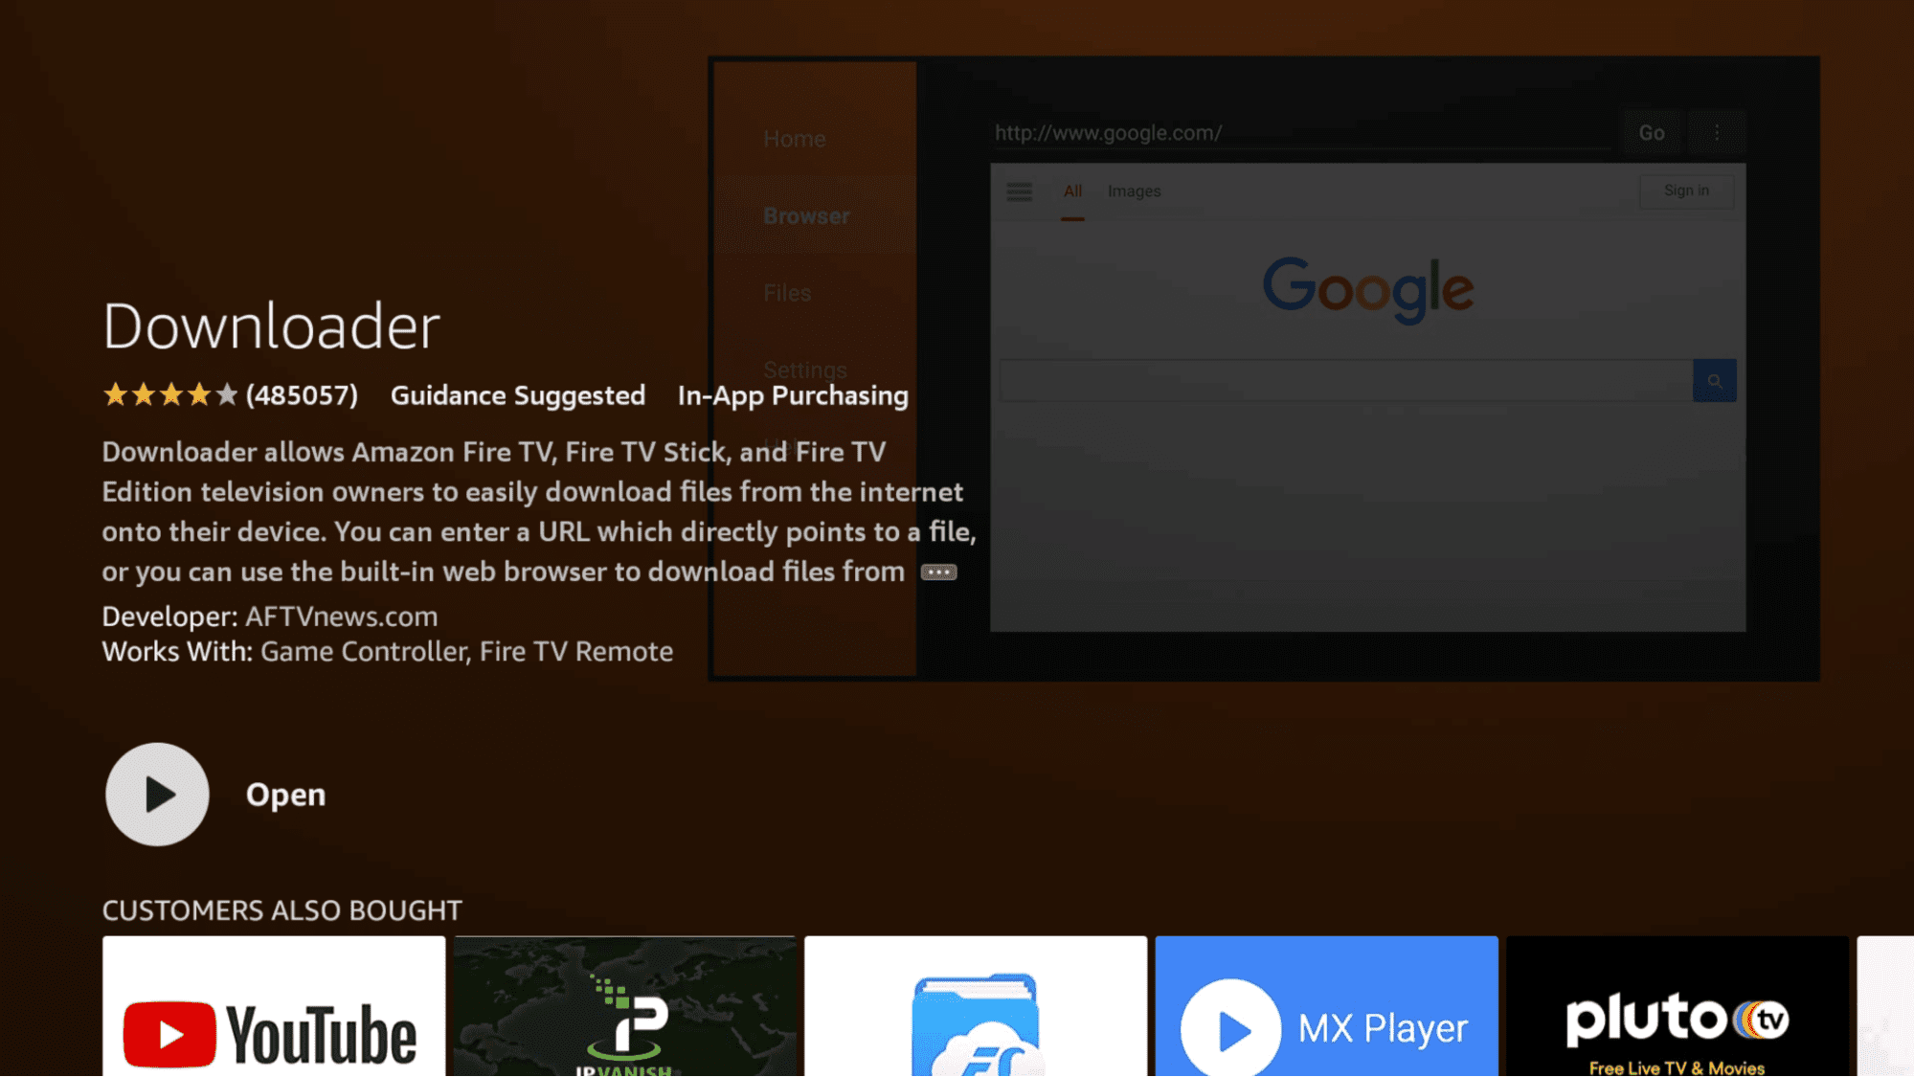The width and height of the screenshot is (1914, 1077).
Task: Expand the truncated app description
Action: tap(938, 572)
